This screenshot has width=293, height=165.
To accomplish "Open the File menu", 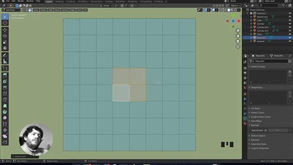I will tap(8, 1).
